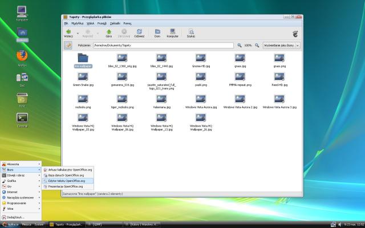Screen dimensions: 365x228
Task: Open the Zakładki menu
Action: coord(115,23)
